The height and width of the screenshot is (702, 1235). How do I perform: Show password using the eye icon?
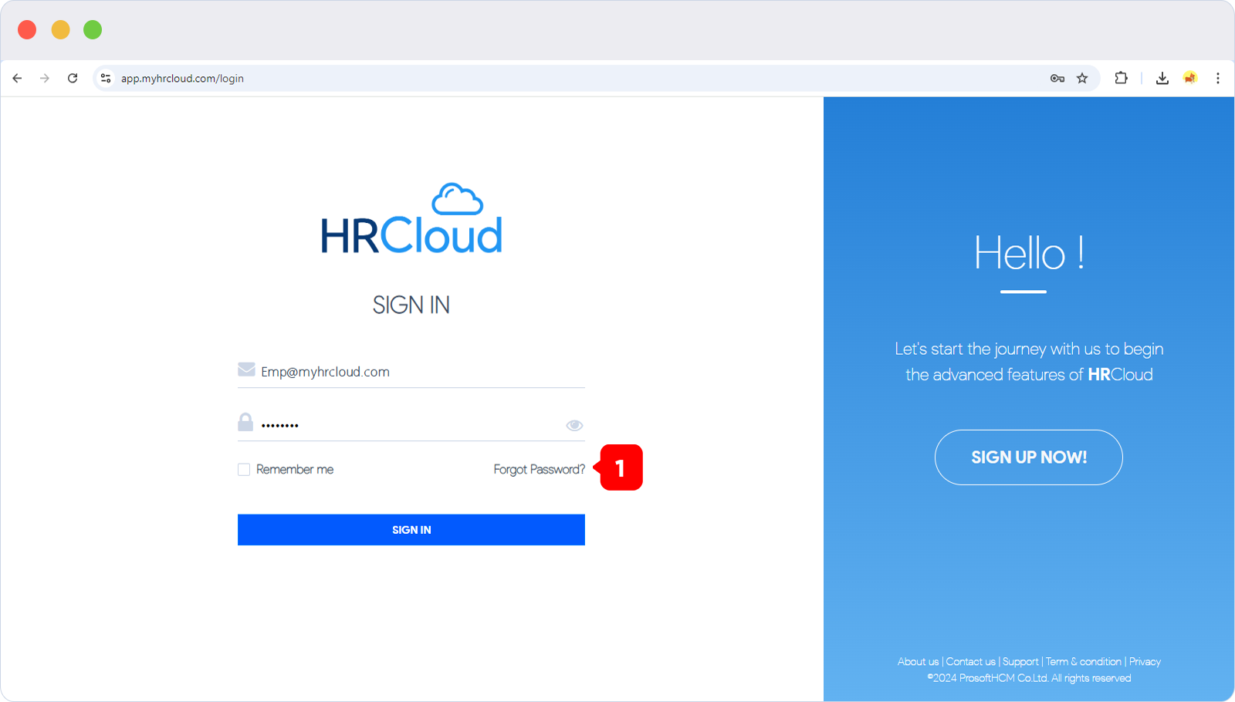pos(574,425)
